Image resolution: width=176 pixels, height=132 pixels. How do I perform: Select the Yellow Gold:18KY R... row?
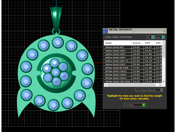pyautogui.click(x=133, y=61)
